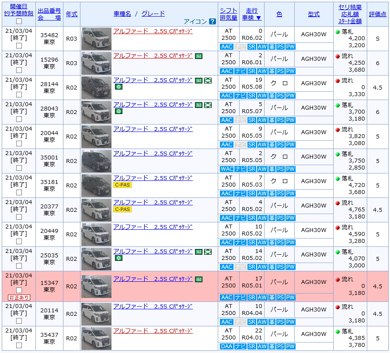The width and height of the screenshot is (390, 353).
Task: Click the ナビ badge on lot 15296
Action: point(240,71)
